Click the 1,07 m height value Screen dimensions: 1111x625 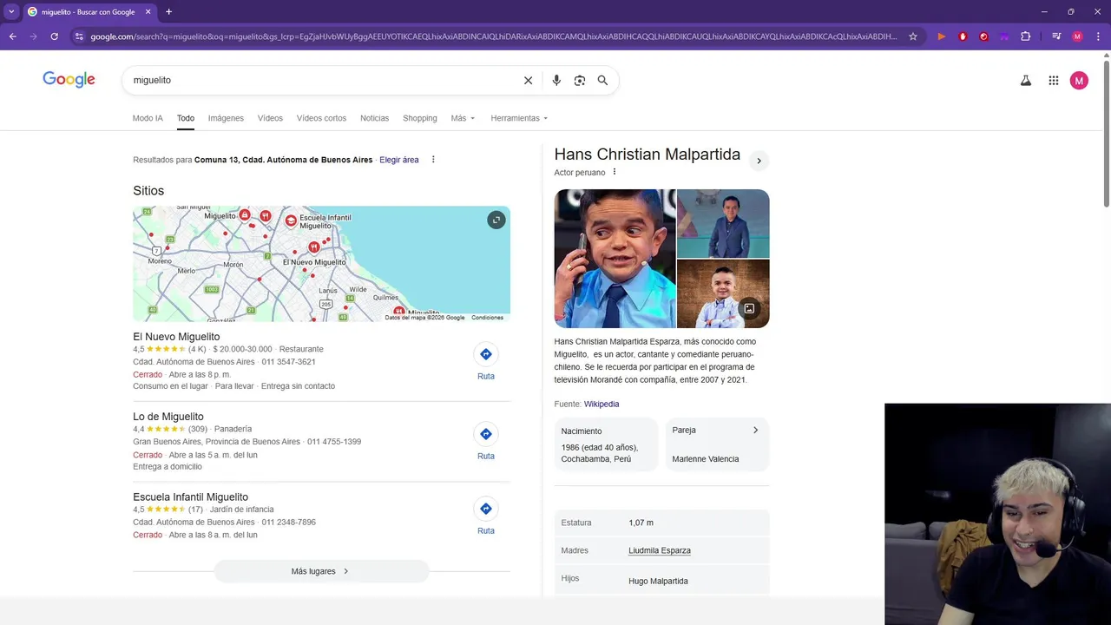641,523
